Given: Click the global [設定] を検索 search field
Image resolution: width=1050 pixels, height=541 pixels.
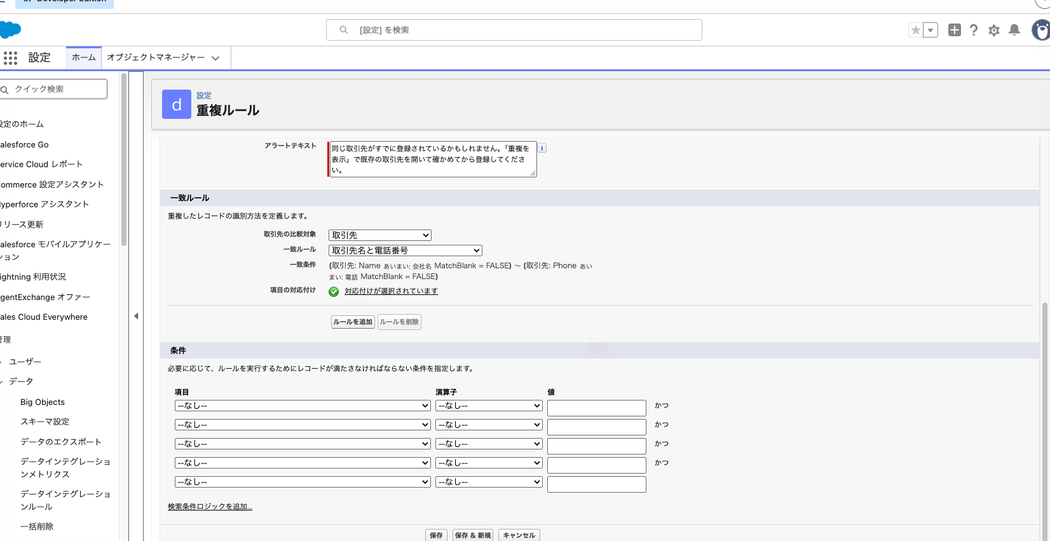Looking at the screenshot, I should (514, 30).
